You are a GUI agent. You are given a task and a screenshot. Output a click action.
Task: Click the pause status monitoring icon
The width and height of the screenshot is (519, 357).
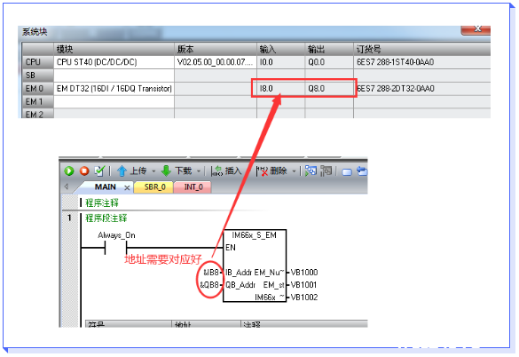coord(326,171)
